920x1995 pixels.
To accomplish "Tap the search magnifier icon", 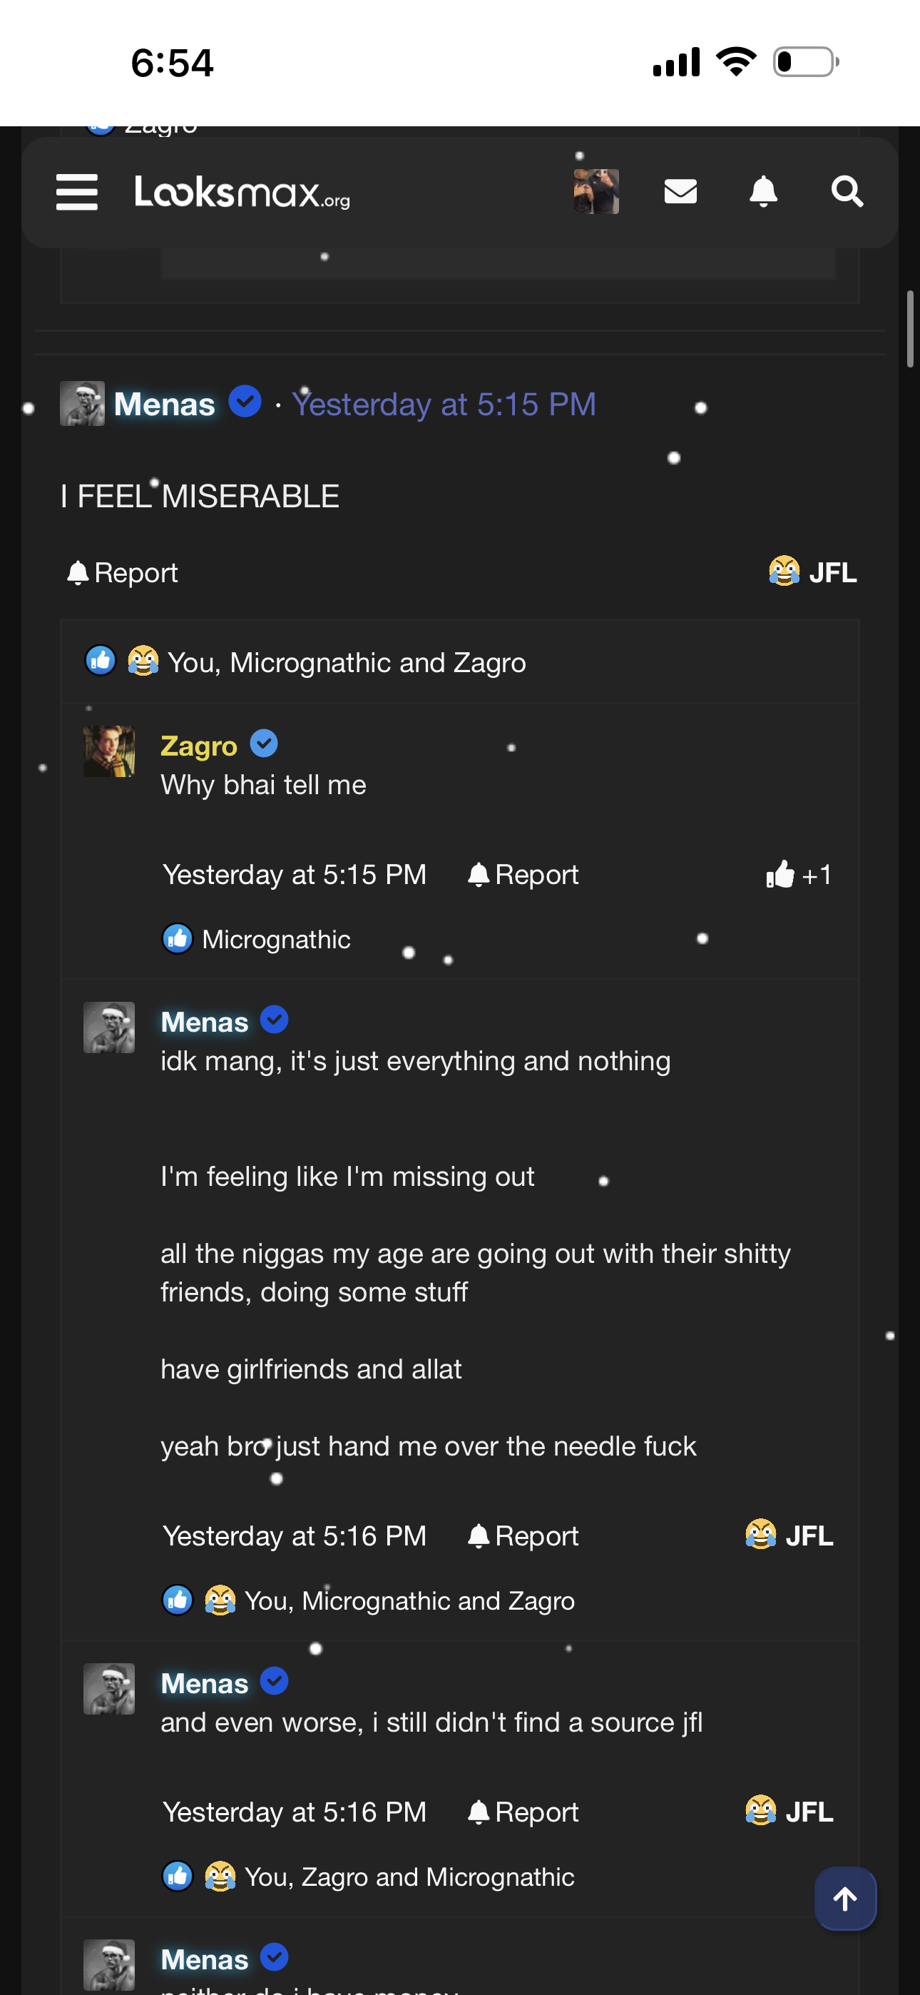I will click(x=847, y=191).
